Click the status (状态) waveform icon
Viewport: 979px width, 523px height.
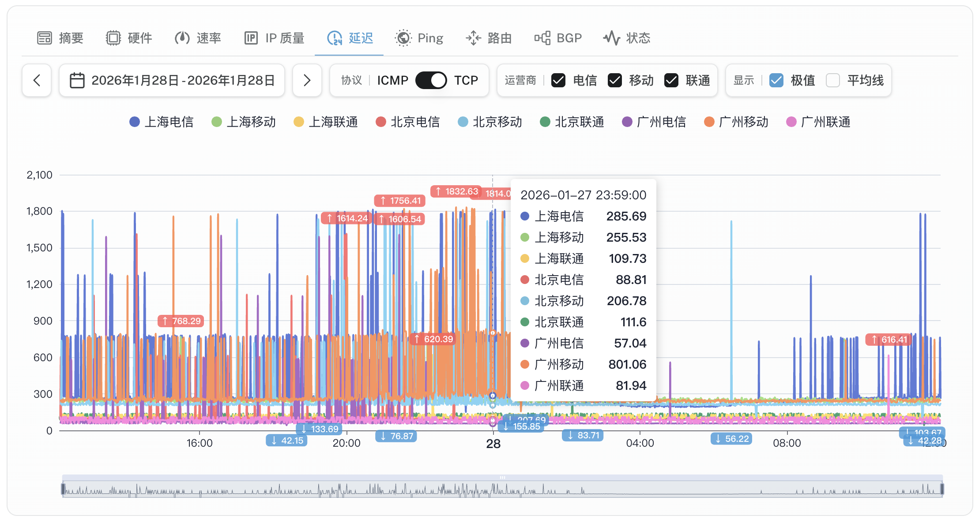point(612,38)
